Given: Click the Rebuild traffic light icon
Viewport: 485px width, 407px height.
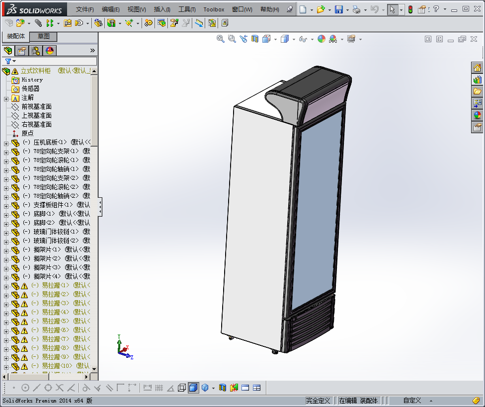Looking at the screenshot, I should 410,9.
